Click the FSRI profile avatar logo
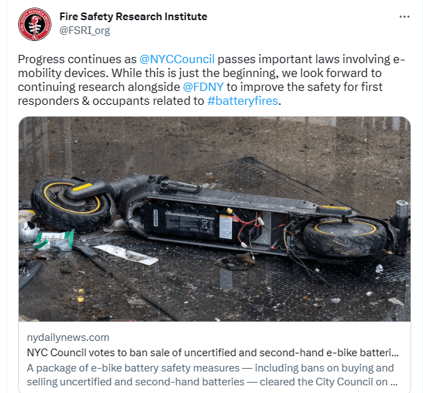 (x=35, y=24)
